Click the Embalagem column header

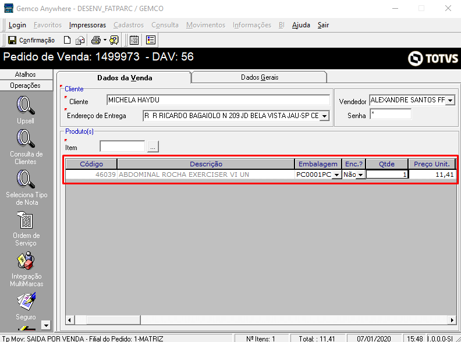tap(318, 164)
